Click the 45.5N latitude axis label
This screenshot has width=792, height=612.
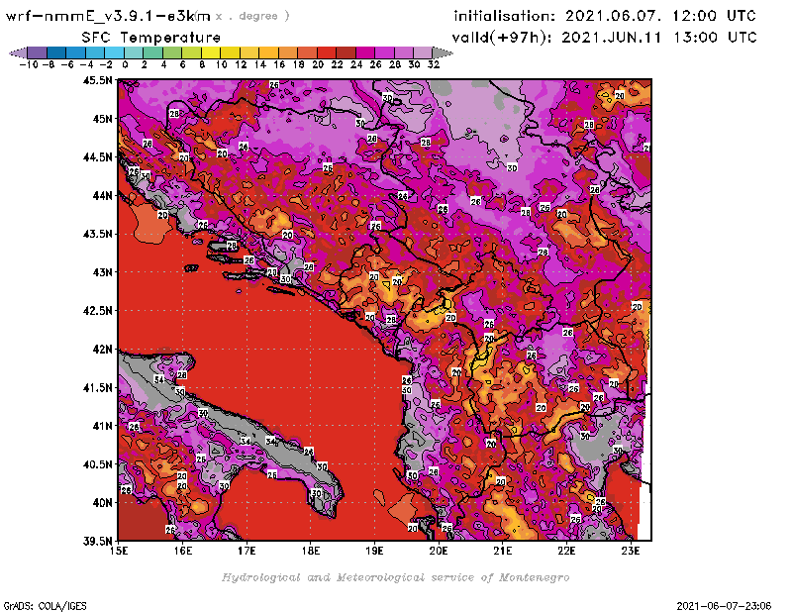[97, 80]
